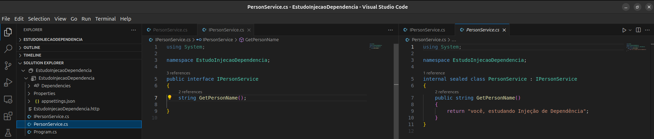This screenshot has height=139, width=654.
Task: Expand the Dependencies tree node
Action: [29, 86]
